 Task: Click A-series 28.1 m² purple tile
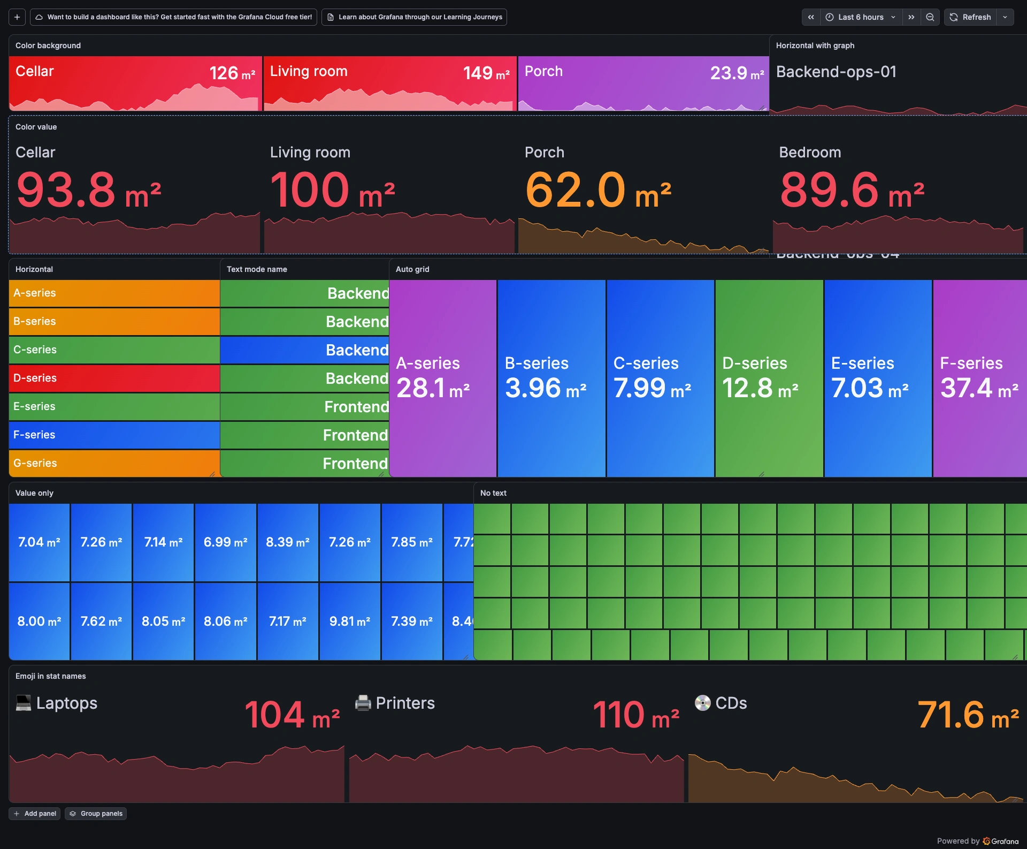(443, 378)
